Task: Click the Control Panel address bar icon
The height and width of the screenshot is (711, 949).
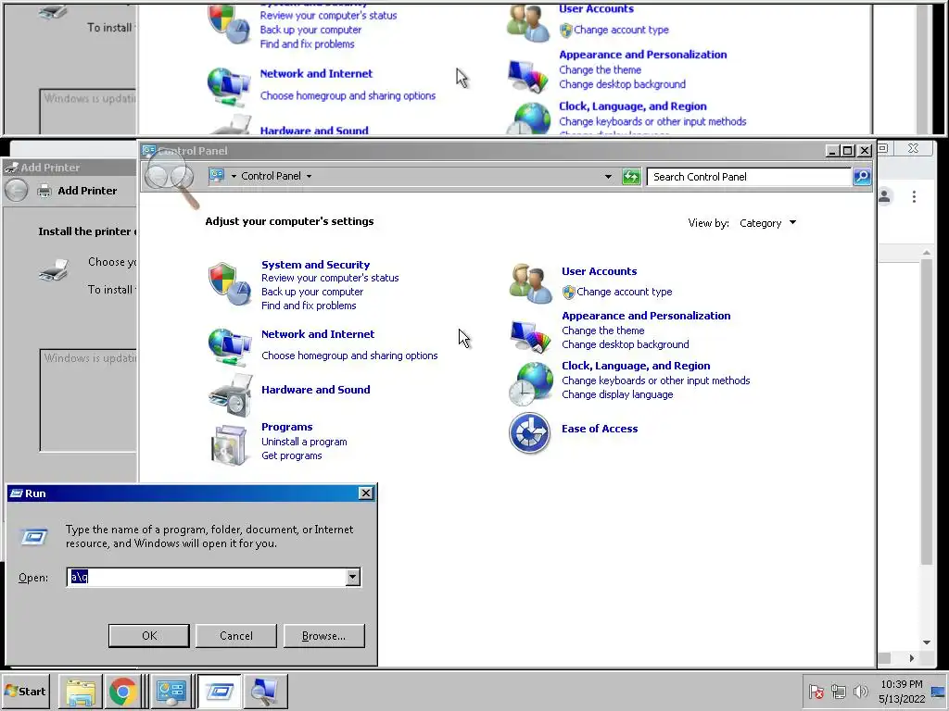Action: tap(217, 176)
